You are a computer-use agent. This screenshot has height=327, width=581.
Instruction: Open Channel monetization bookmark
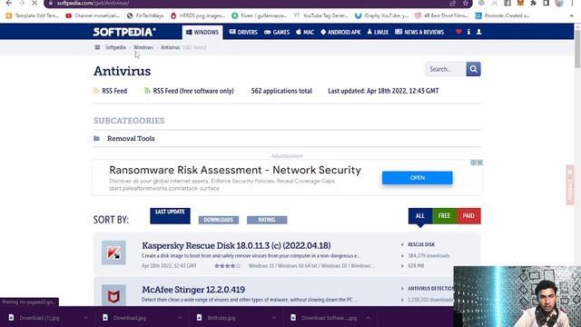click(93, 15)
